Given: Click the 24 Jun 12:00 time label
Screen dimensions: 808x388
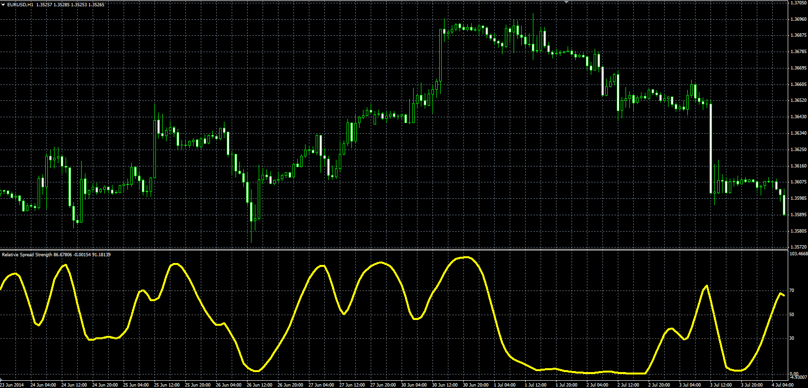Looking at the screenshot, I should (74, 385).
